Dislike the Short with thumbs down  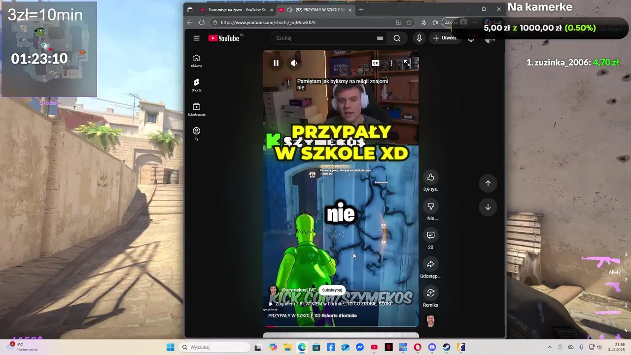(430, 206)
